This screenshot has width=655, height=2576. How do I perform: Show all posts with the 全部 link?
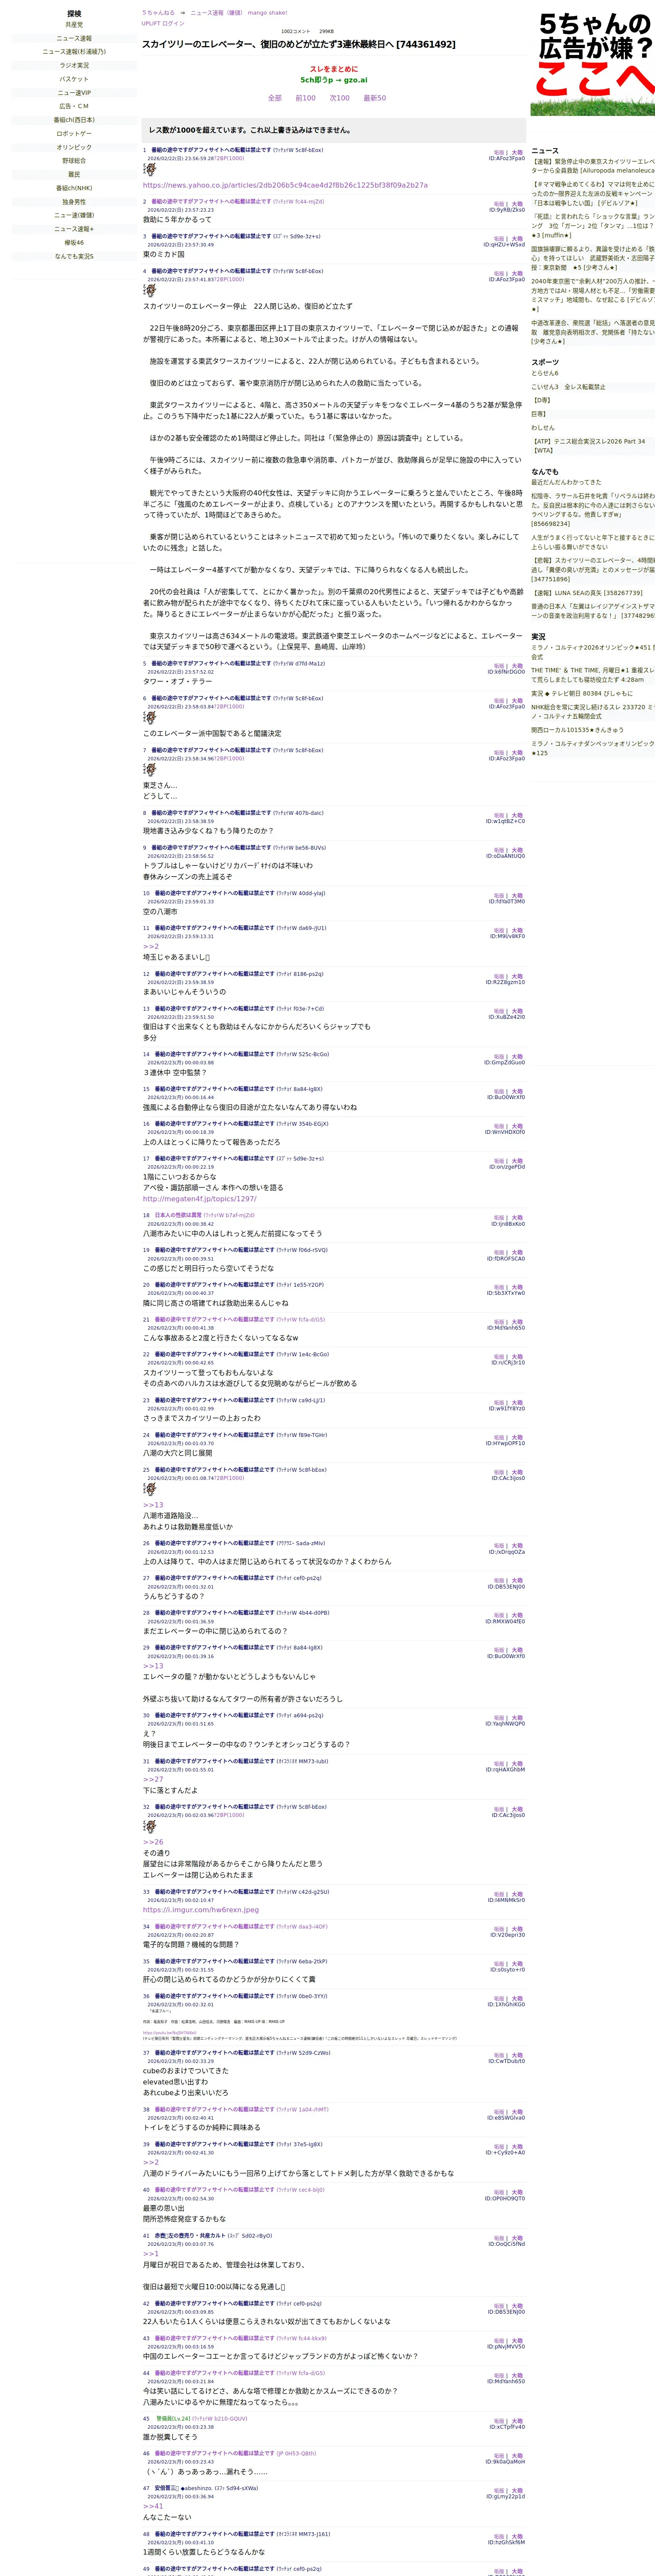pos(275,98)
